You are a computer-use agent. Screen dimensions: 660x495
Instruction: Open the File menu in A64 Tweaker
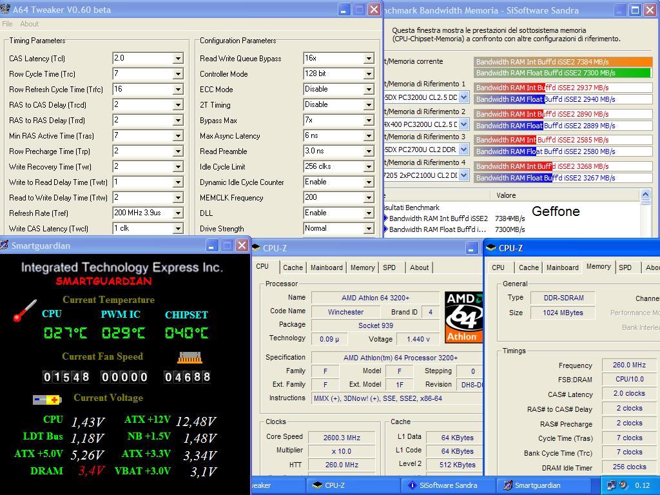pos(7,24)
